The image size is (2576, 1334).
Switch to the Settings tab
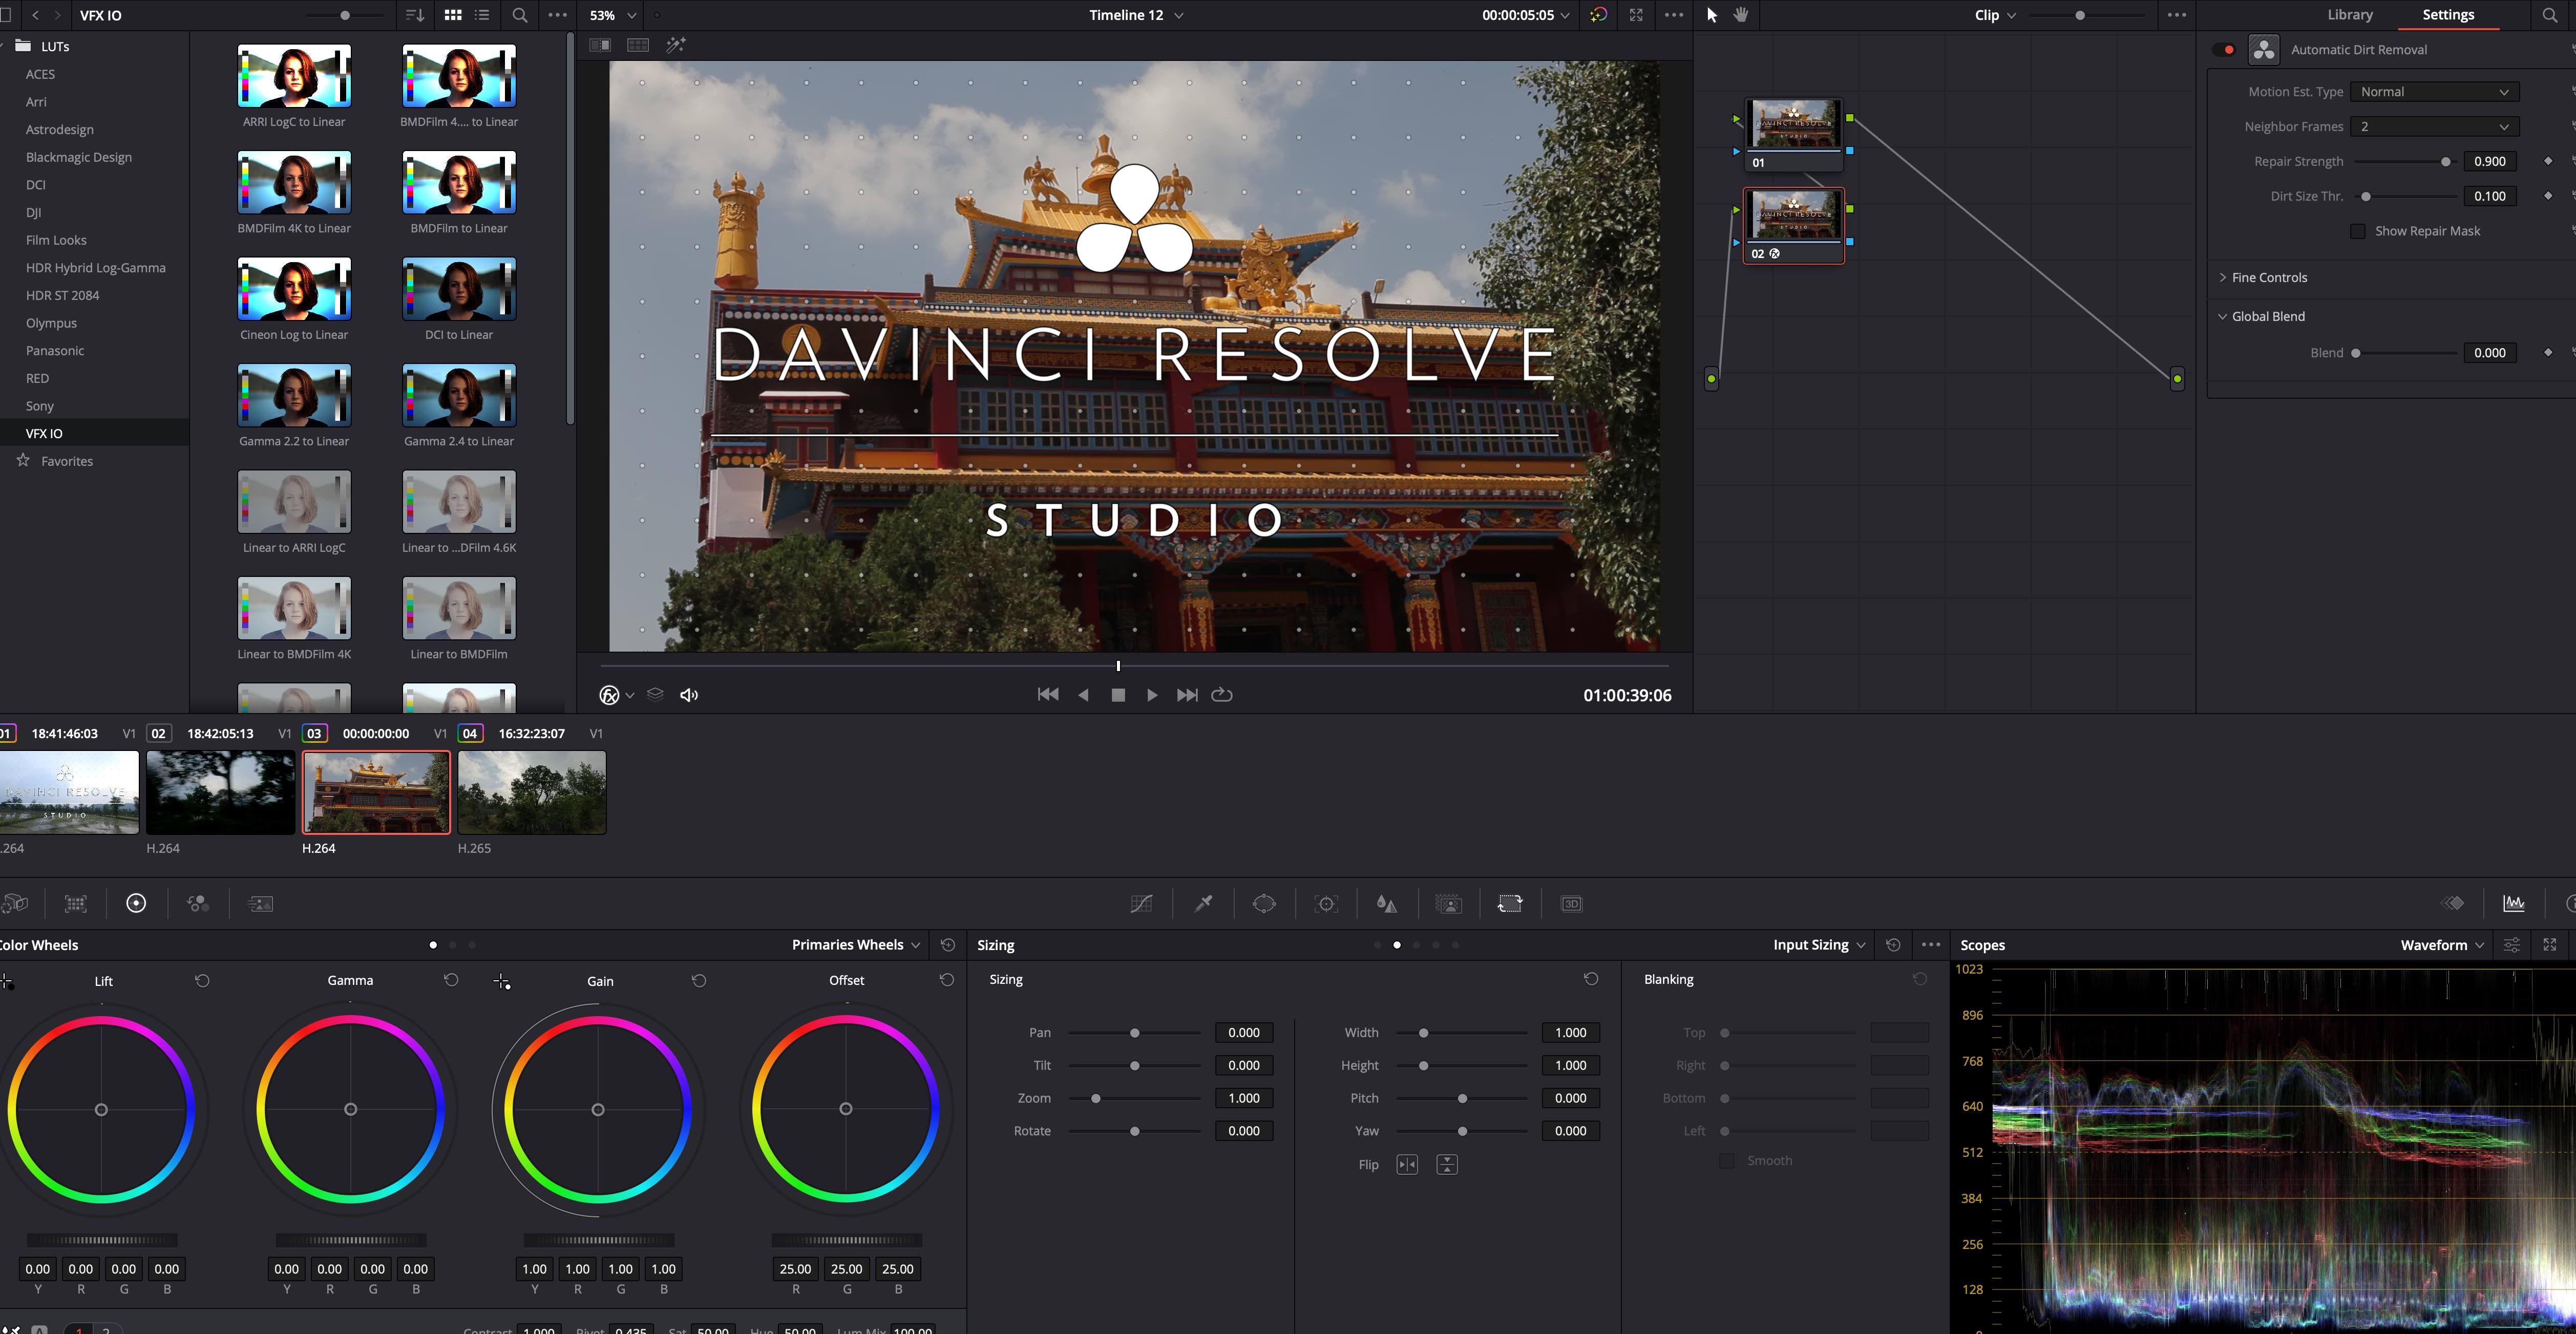2448,15
